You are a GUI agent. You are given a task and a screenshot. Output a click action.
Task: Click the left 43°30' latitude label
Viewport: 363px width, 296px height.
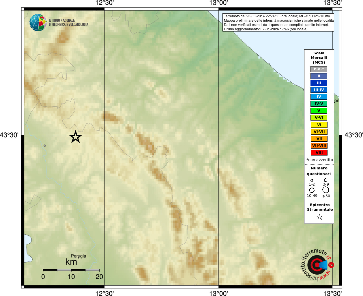click(x=9, y=135)
